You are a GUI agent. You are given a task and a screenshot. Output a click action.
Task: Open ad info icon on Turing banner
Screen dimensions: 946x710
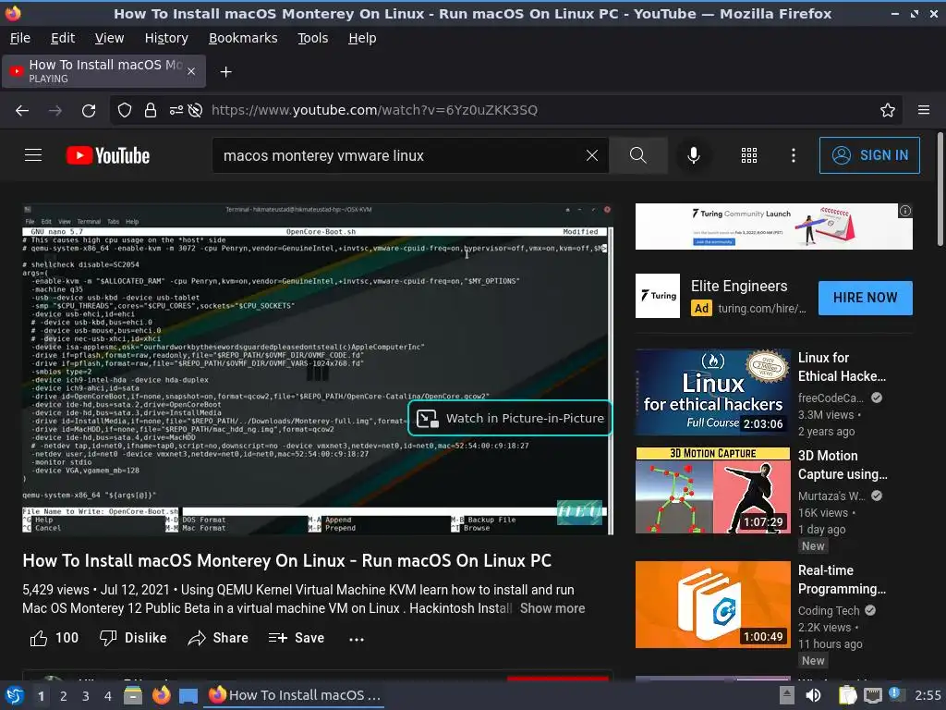905,211
